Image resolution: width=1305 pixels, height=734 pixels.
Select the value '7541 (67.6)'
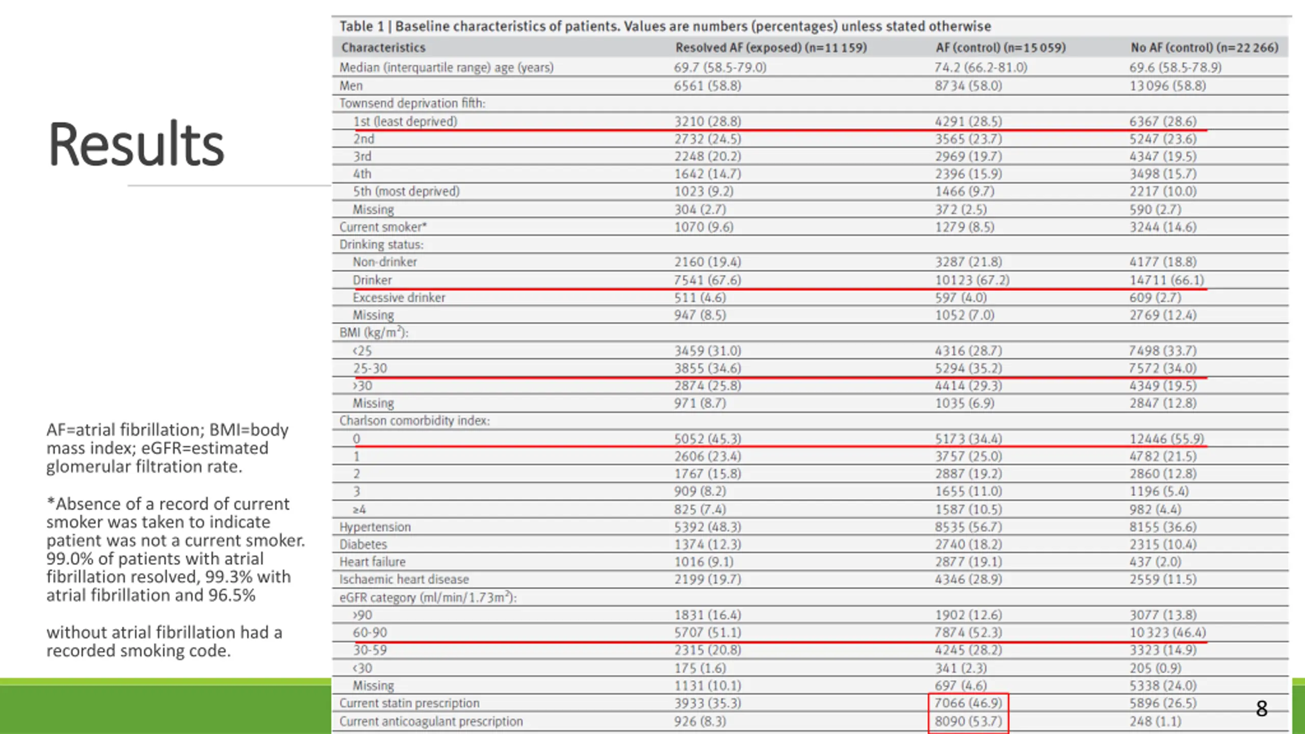pos(708,280)
